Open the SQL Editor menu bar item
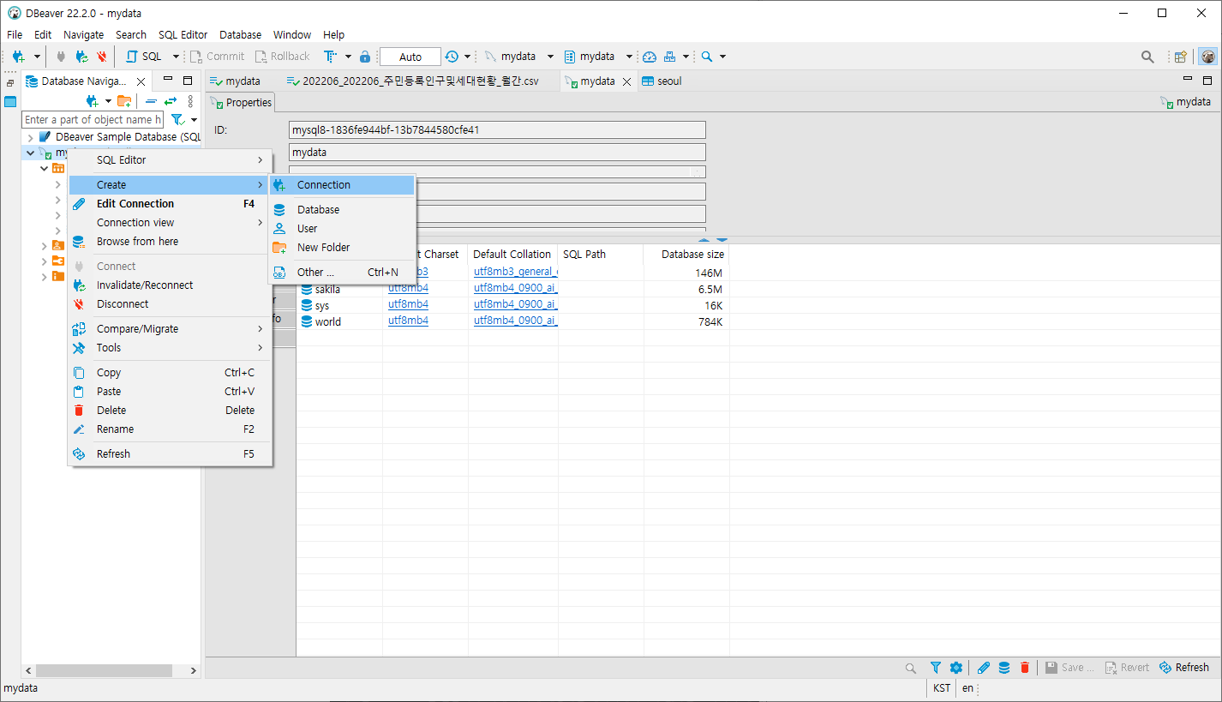Screen dimensions: 1222x702 183,34
